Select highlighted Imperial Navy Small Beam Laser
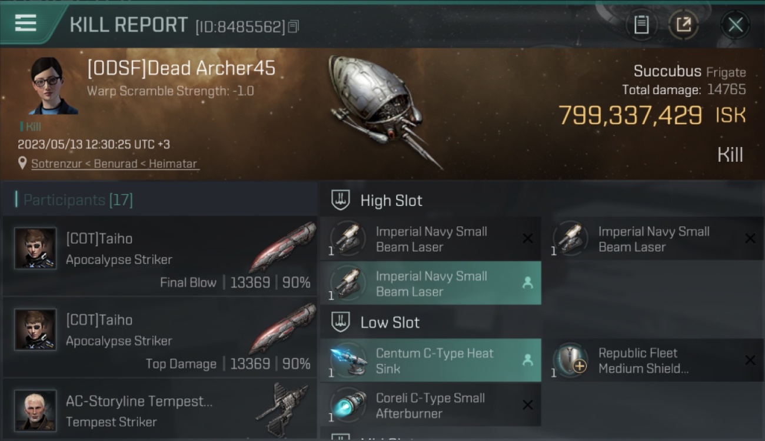765x441 pixels. click(x=431, y=283)
